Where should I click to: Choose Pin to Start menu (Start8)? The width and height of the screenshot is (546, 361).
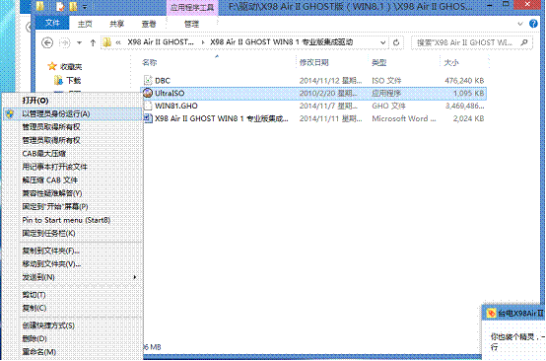73,220
